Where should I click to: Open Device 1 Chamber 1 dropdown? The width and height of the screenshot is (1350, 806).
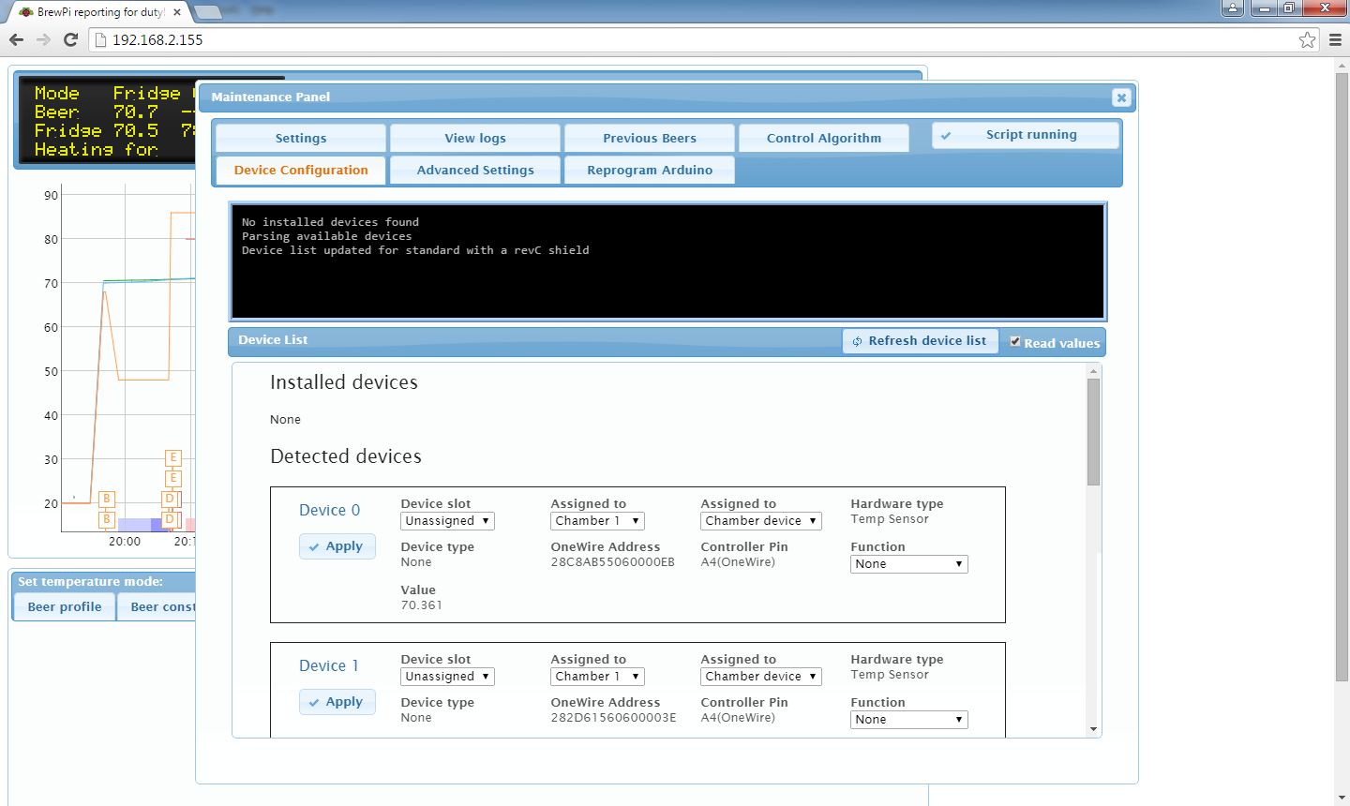(597, 677)
